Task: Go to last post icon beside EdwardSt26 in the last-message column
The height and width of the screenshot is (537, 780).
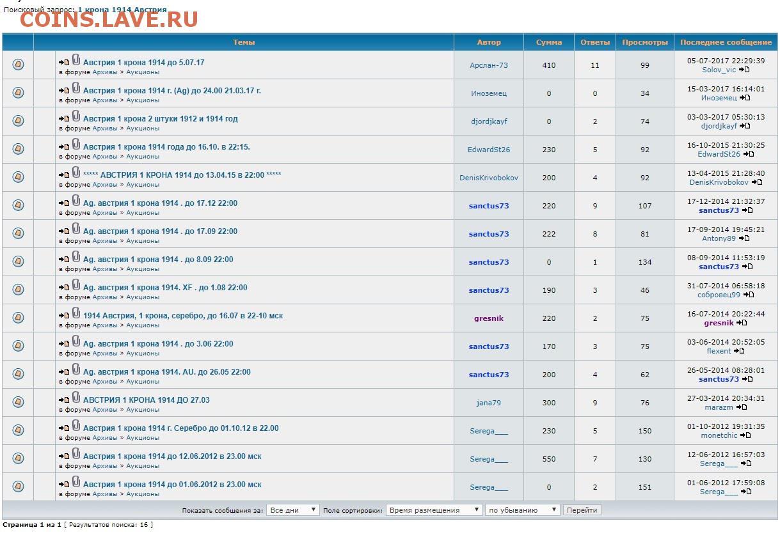Action: 749,154
